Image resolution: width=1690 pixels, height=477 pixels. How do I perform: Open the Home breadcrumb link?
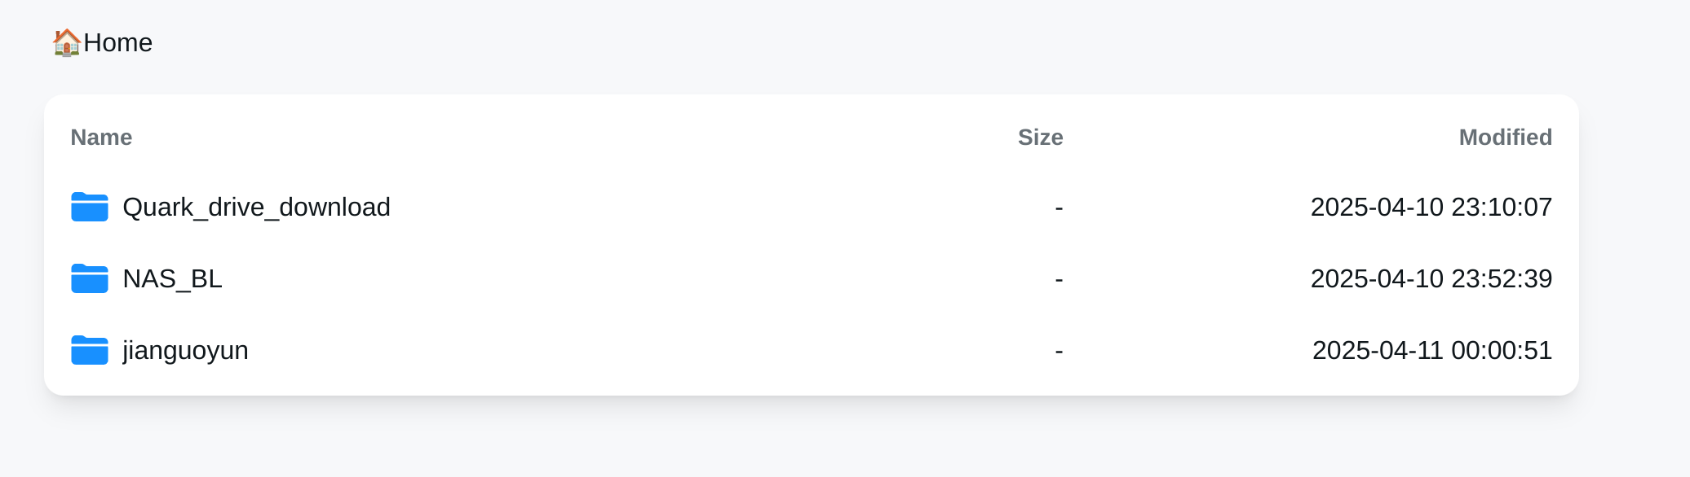pyautogui.click(x=117, y=42)
